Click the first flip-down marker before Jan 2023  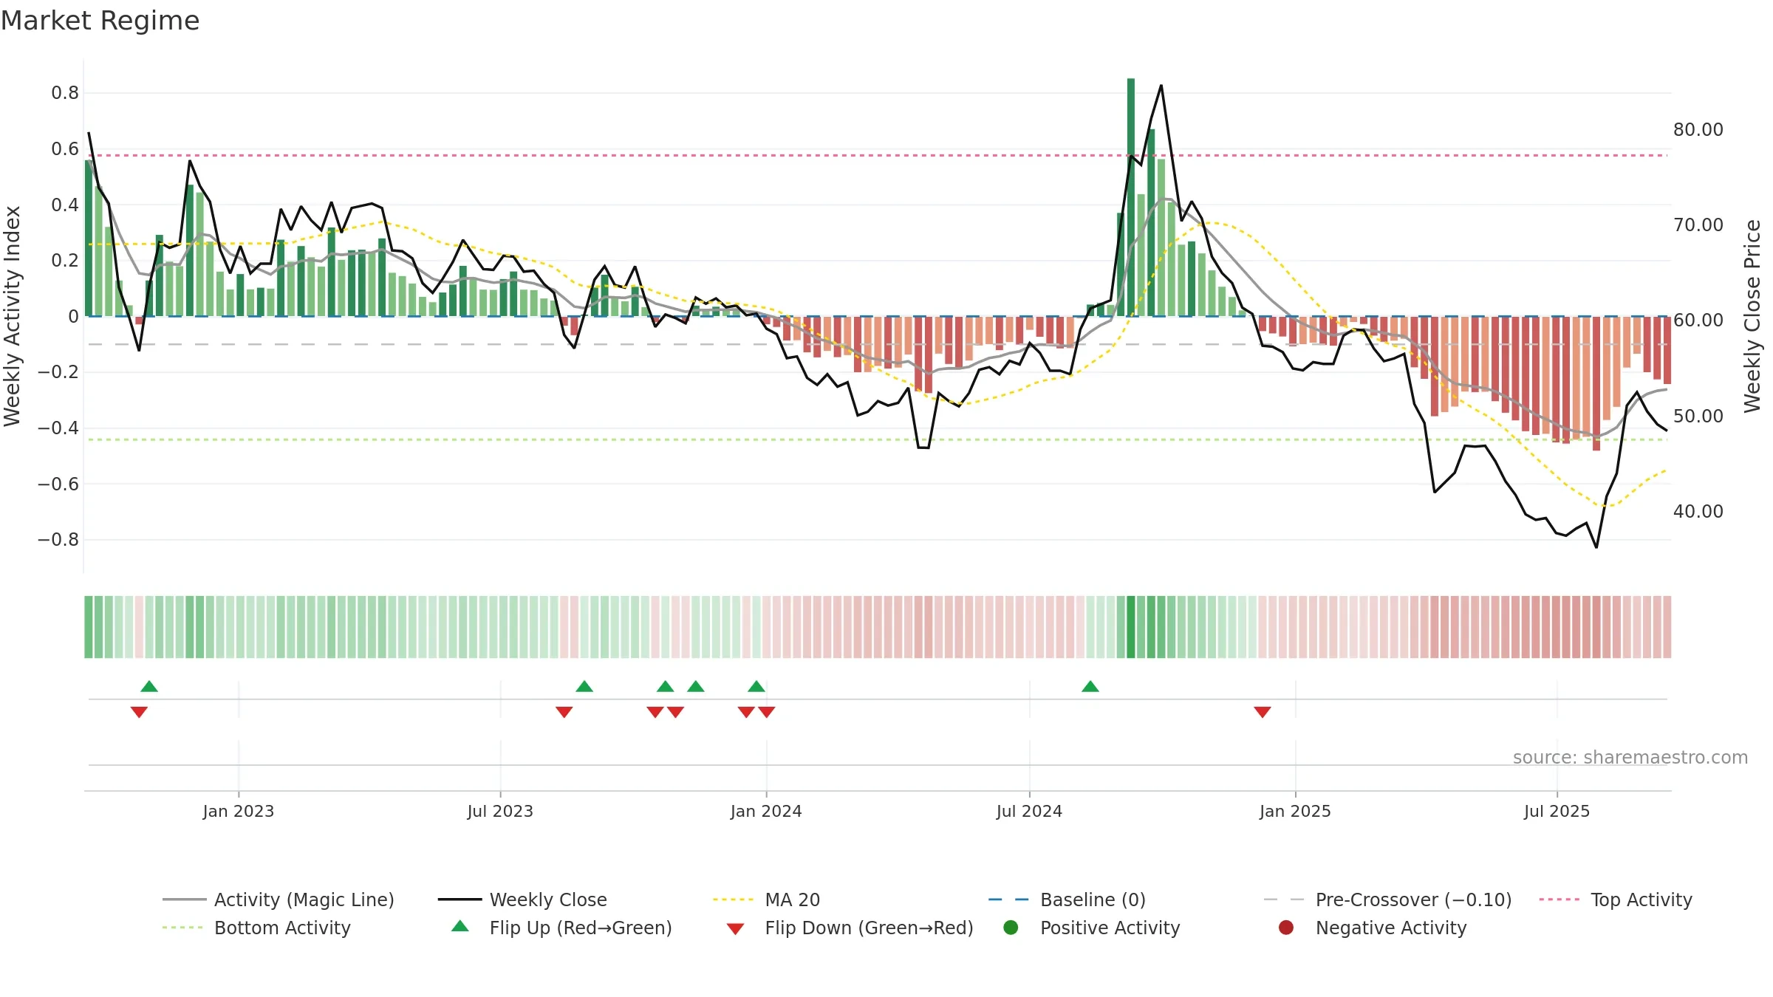coord(139,712)
